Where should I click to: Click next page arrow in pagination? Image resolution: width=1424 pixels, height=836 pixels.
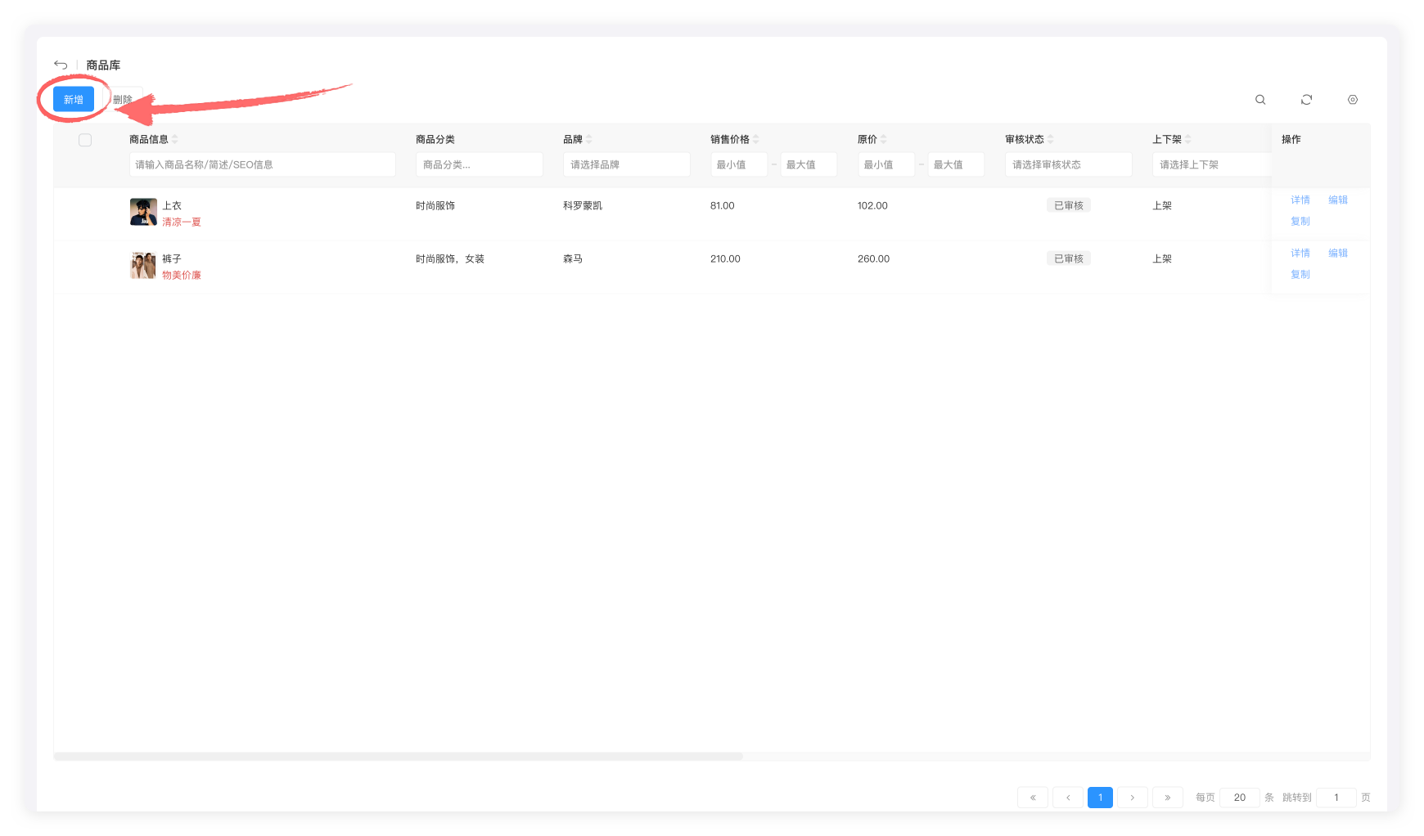tap(1133, 798)
